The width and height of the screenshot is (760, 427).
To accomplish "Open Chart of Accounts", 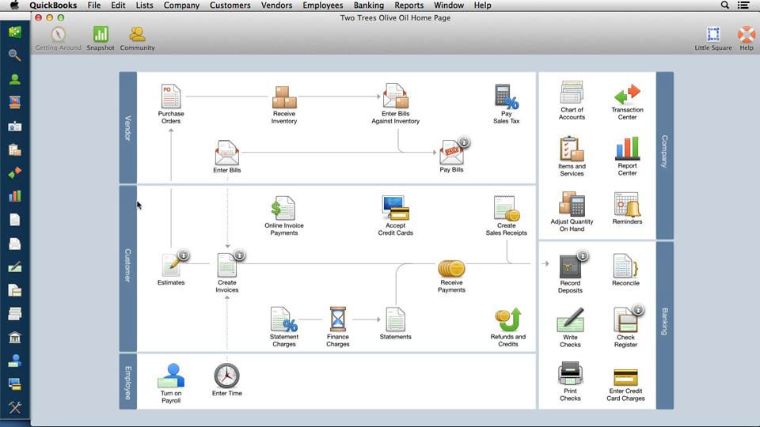I will tap(572, 93).
